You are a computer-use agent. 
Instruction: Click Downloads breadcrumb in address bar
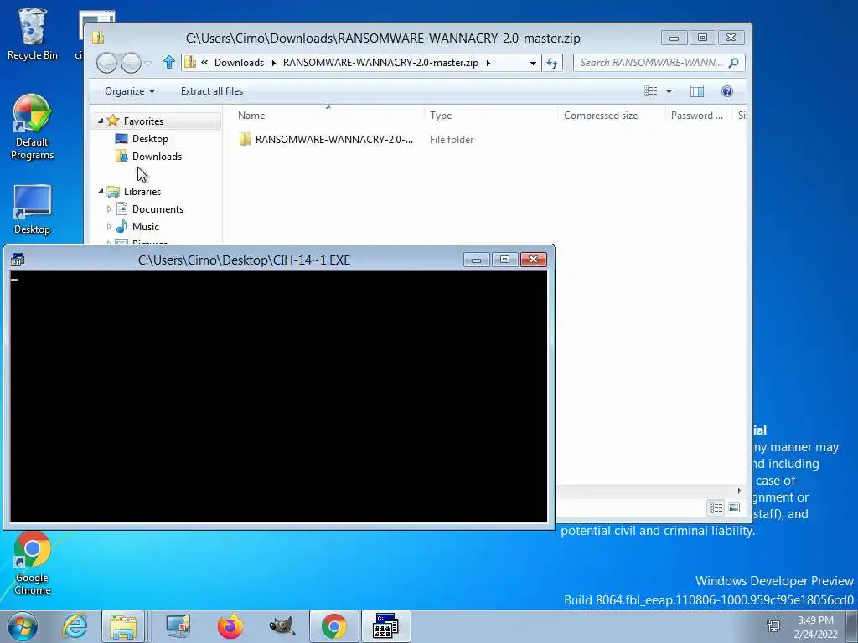(x=239, y=63)
